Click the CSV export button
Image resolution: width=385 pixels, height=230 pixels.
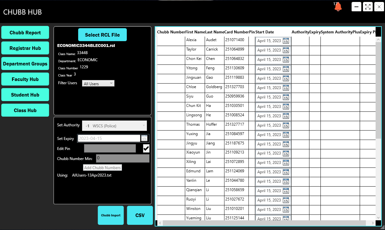[x=140, y=215]
